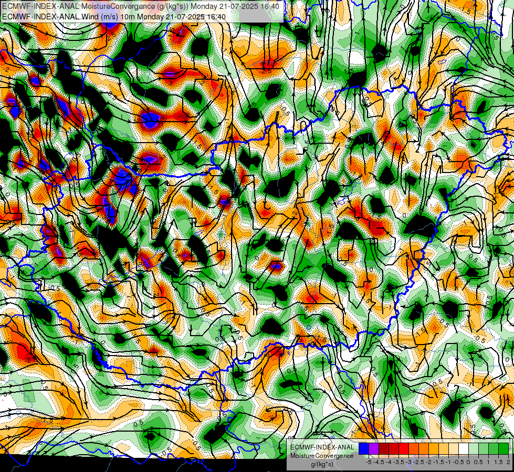Pick the light orange swatch between -1.5 and -1
Image resolution: width=514 pixels, height=472 pixels.
(x=444, y=449)
